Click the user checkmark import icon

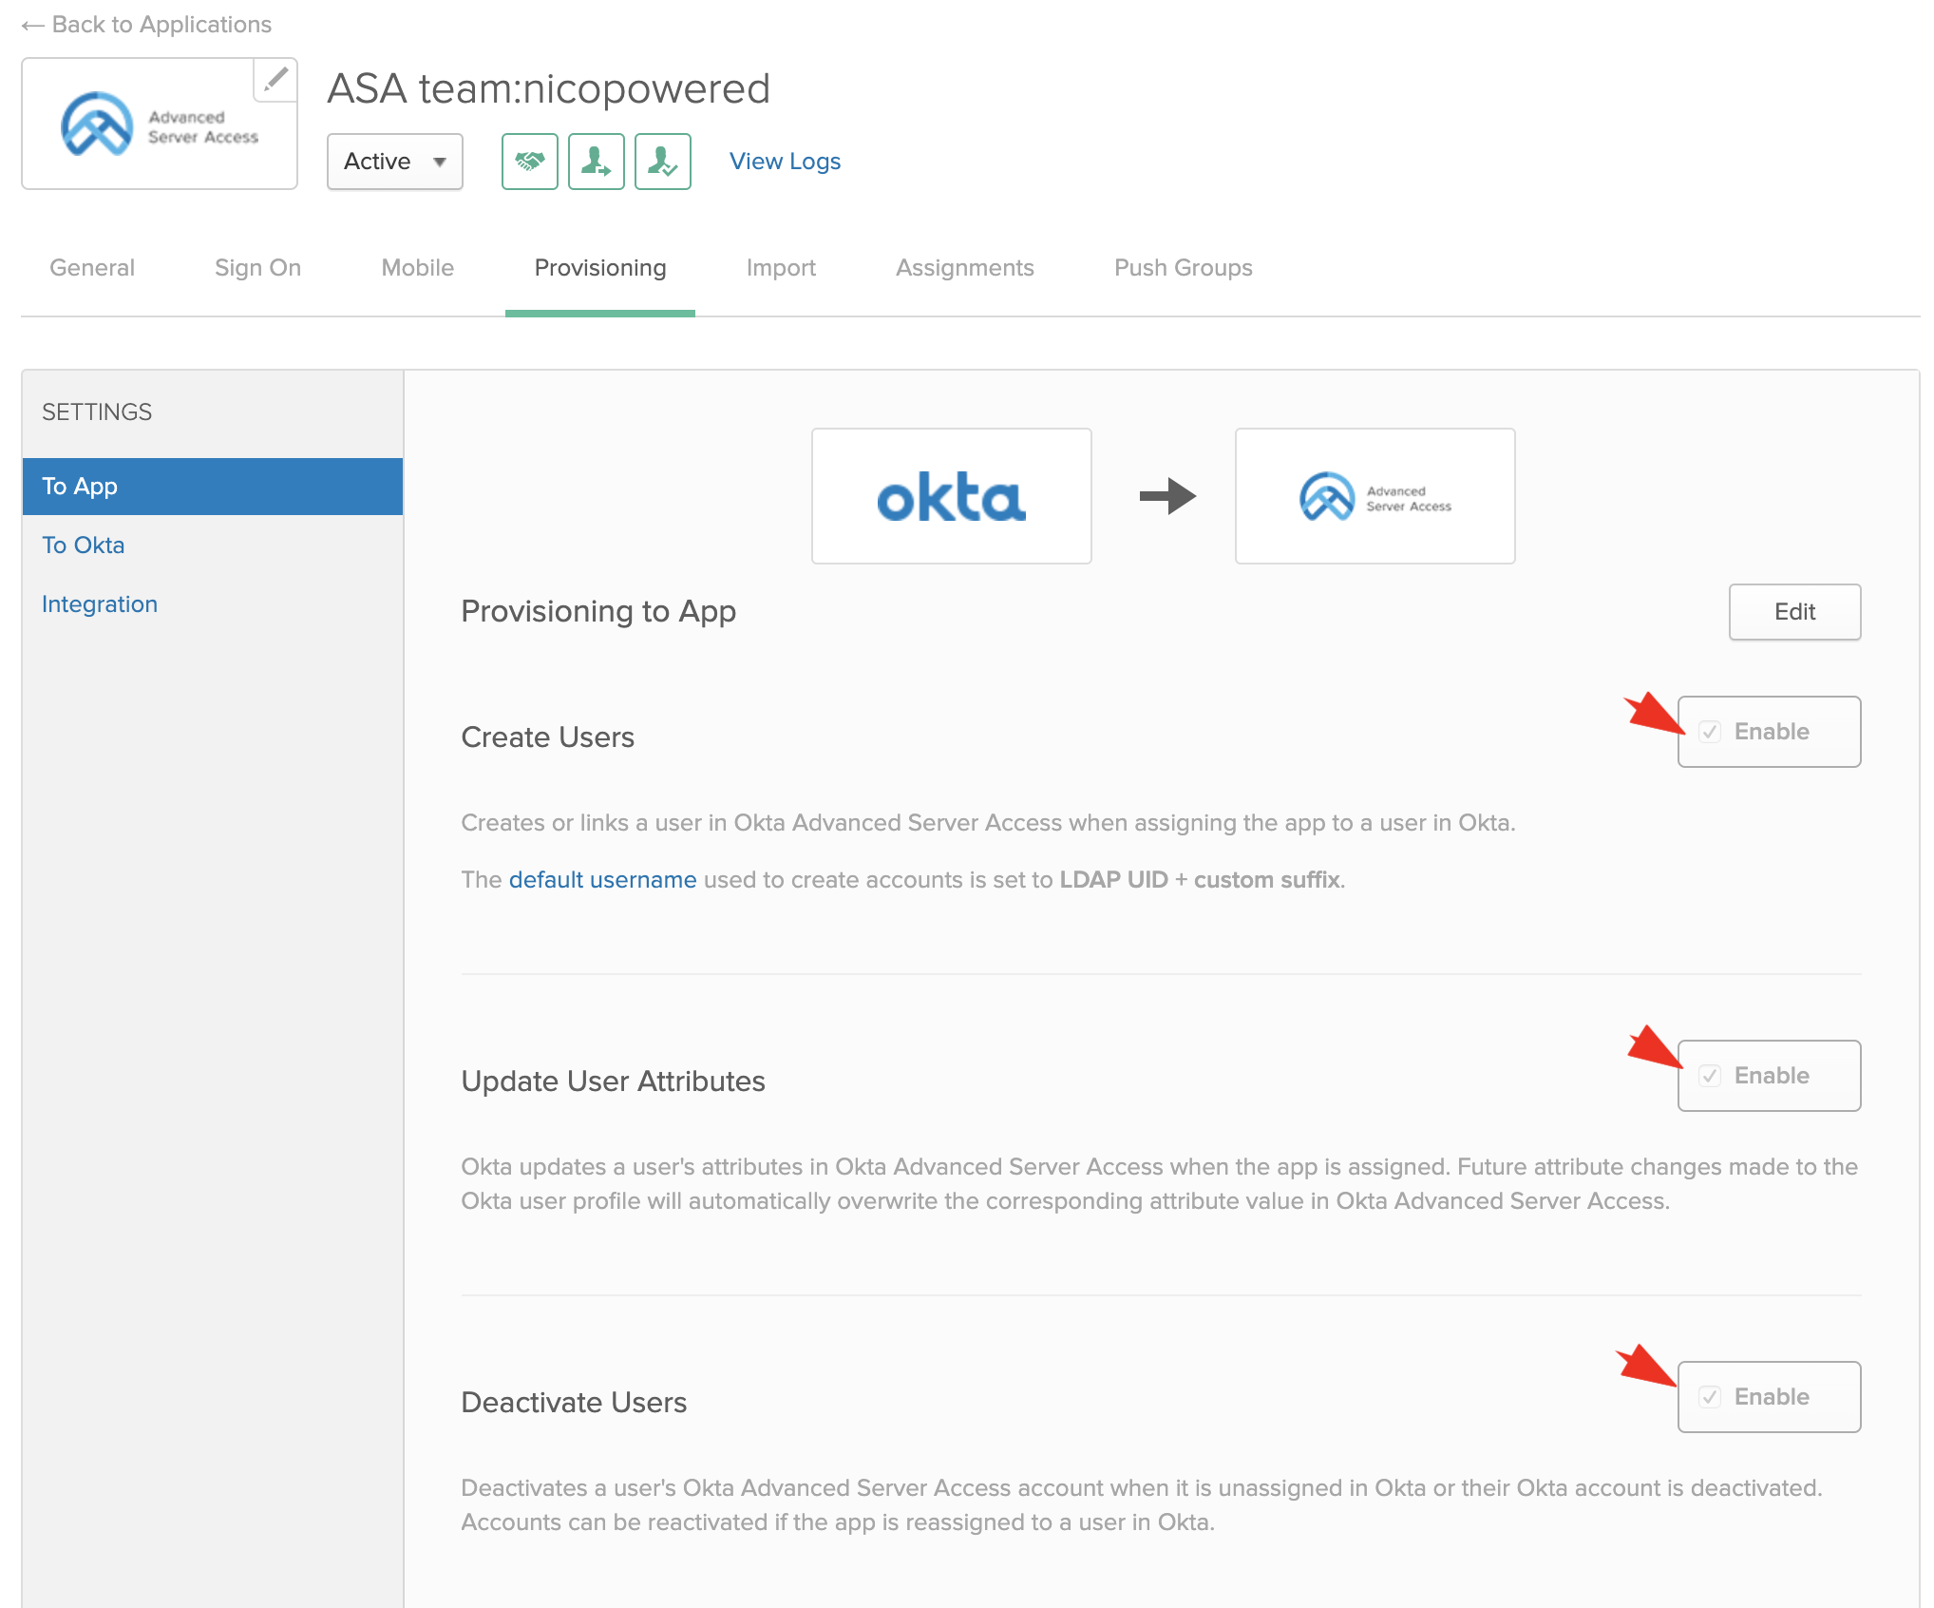click(x=662, y=162)
